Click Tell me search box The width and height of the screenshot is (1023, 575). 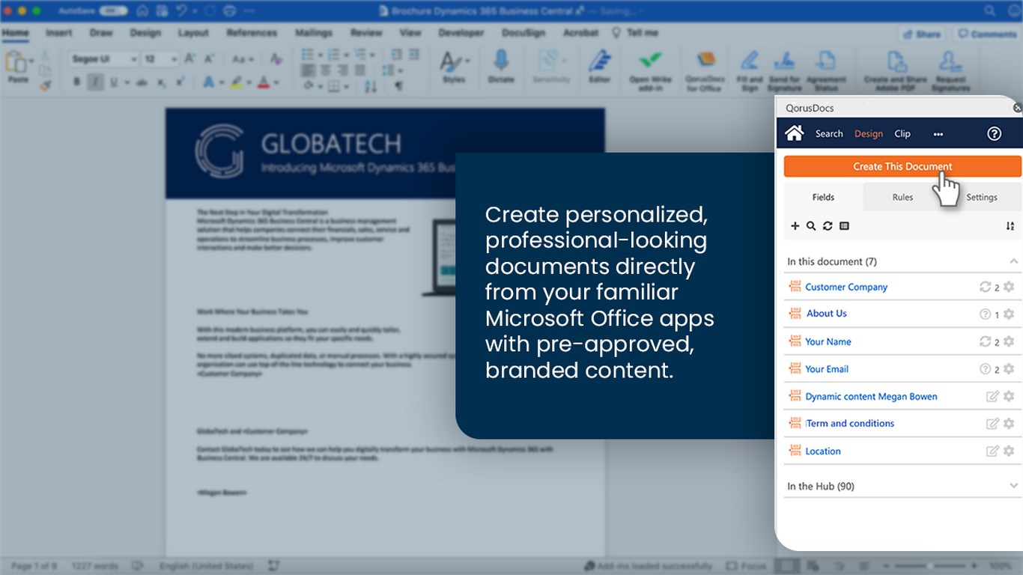click(636, 33)
